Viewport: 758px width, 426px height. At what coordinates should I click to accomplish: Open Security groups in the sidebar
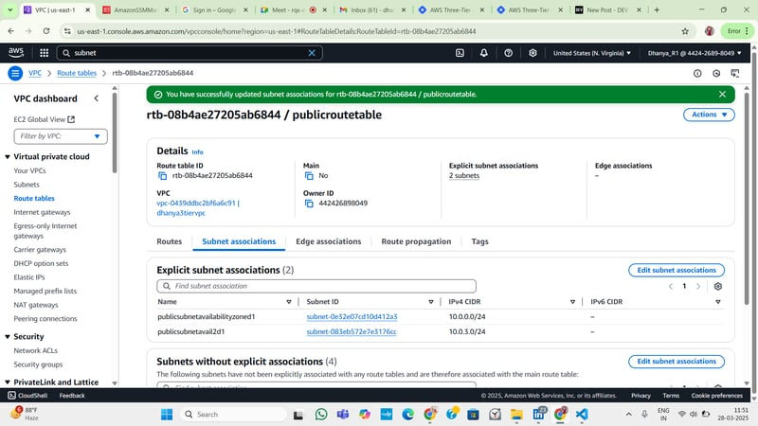(x=38, y=364)
